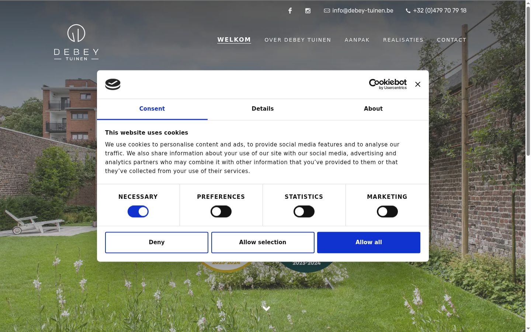Close the cookie consent dialog
Image resolution: width=531 pixels, height=332 pixels.
[x=417, y=84]
